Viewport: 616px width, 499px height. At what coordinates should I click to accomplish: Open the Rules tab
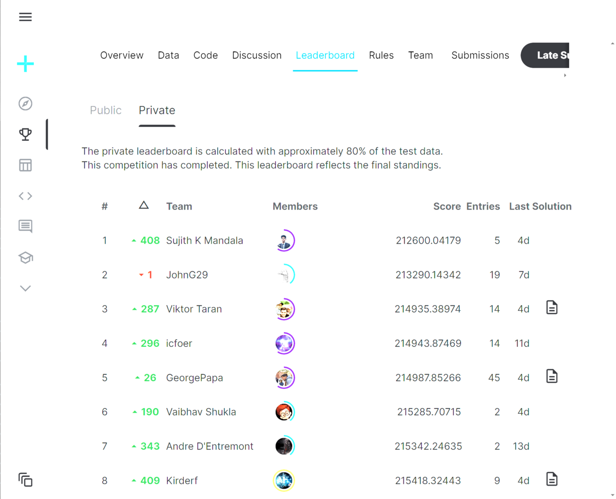coord(381,55)
